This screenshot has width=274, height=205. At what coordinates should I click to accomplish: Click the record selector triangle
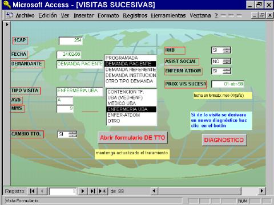click(7, 24)
